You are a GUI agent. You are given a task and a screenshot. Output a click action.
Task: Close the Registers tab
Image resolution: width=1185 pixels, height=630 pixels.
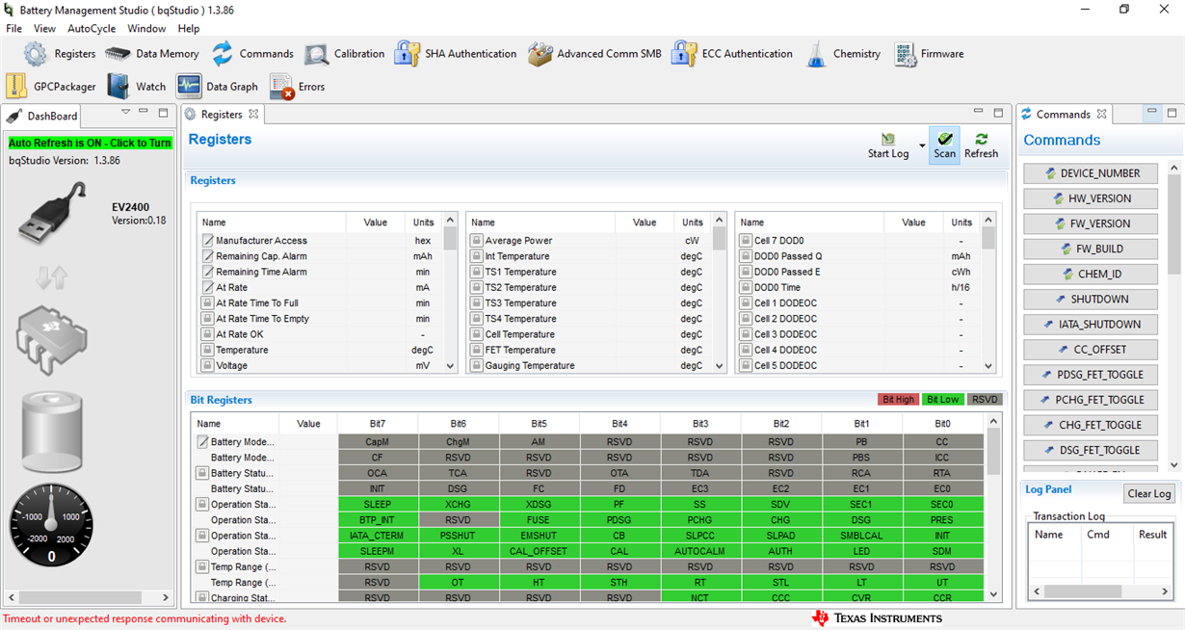[x=253, y=114]
